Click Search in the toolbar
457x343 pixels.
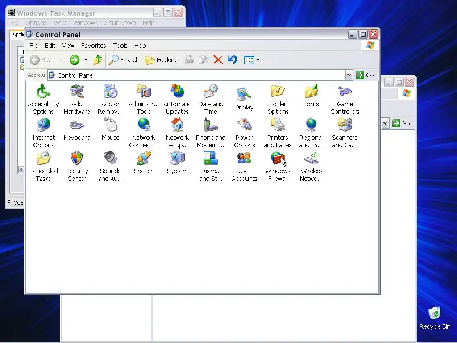point(124,60)
